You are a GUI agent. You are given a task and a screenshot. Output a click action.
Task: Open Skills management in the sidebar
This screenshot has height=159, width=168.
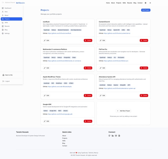[11, 22]
